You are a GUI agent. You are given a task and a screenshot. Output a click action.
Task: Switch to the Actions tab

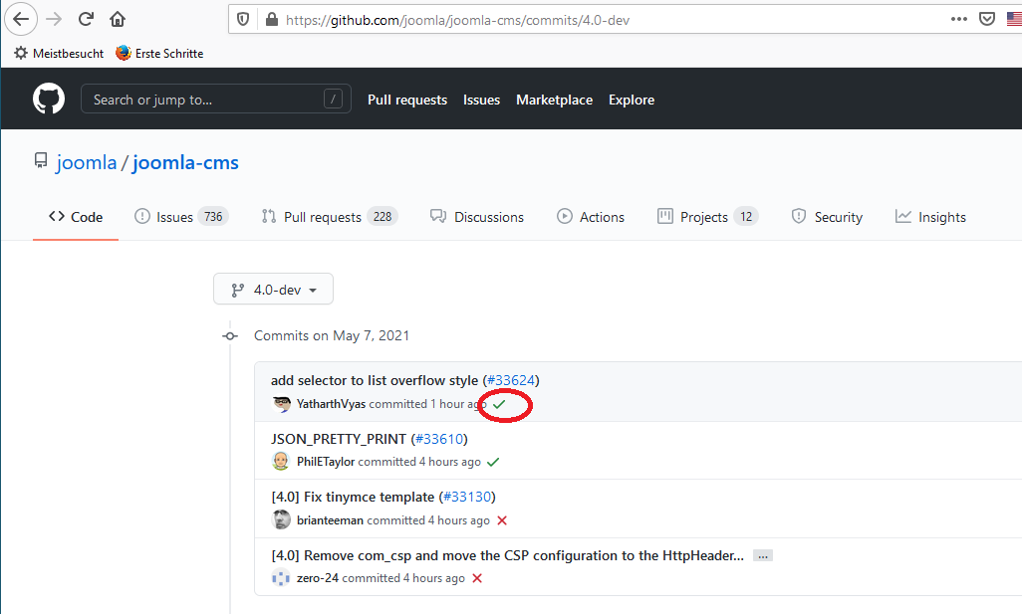tap(591, 217)
